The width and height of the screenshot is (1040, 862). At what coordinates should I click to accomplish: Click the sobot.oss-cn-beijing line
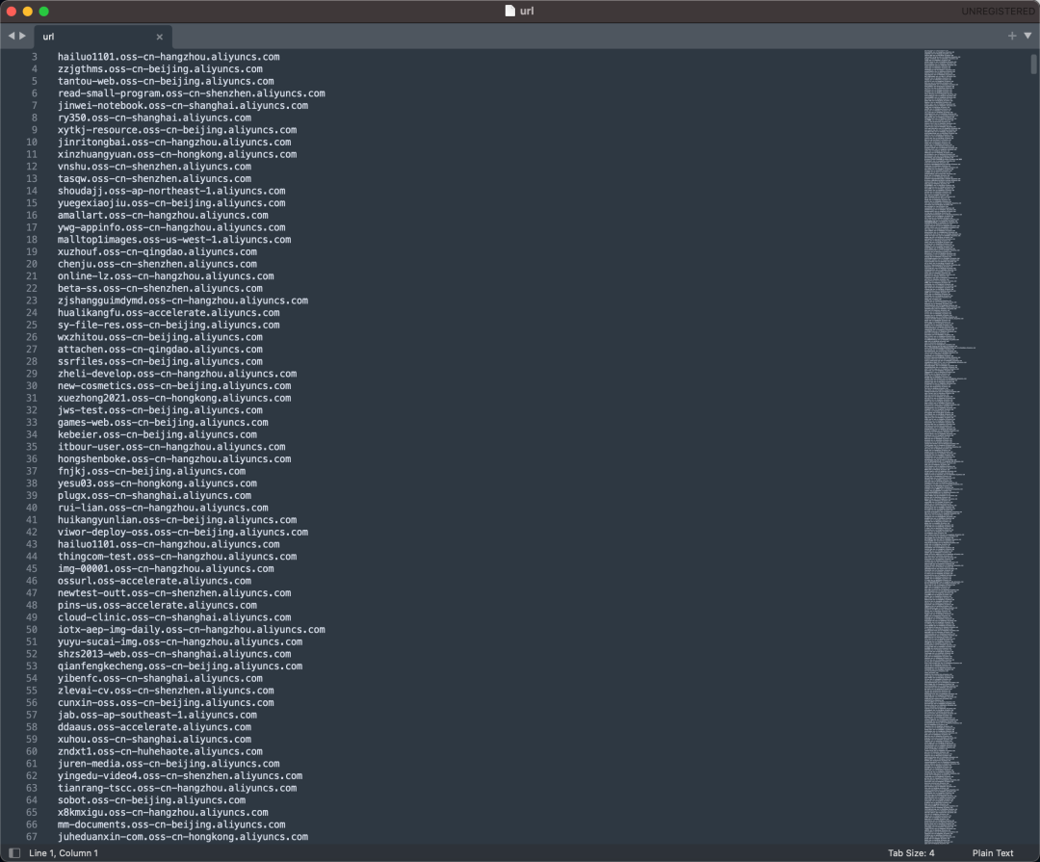pyautogui.click(x=152, y=799)
